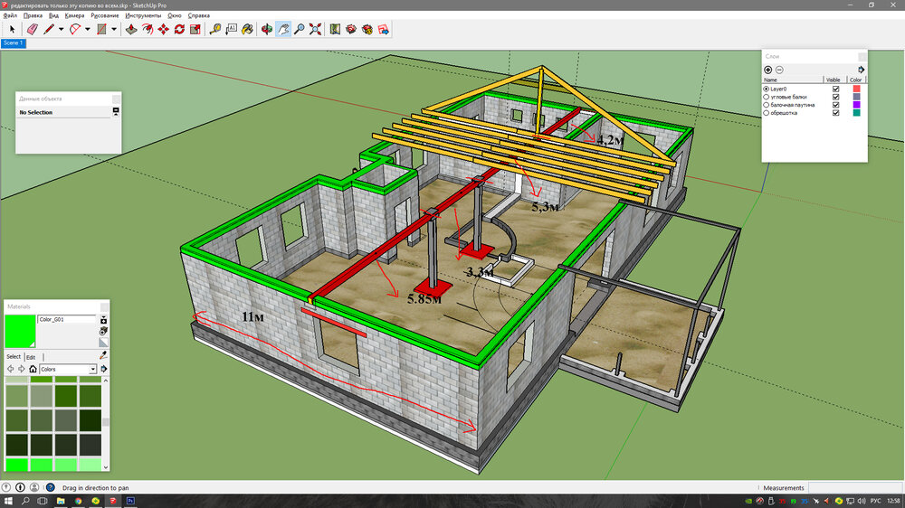Open the Colors library dropdown
The width and height of the screenshot is (905, 508).
92,369
